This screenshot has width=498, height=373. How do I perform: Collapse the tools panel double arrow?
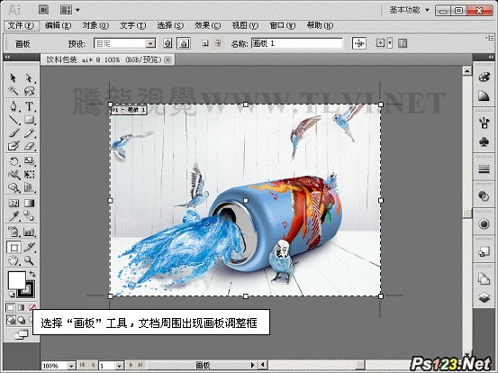[x=7, y=57]
